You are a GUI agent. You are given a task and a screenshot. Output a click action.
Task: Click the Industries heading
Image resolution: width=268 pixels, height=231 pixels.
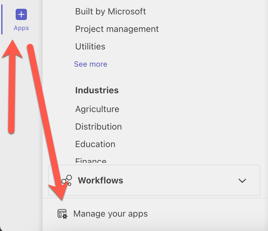97,90
